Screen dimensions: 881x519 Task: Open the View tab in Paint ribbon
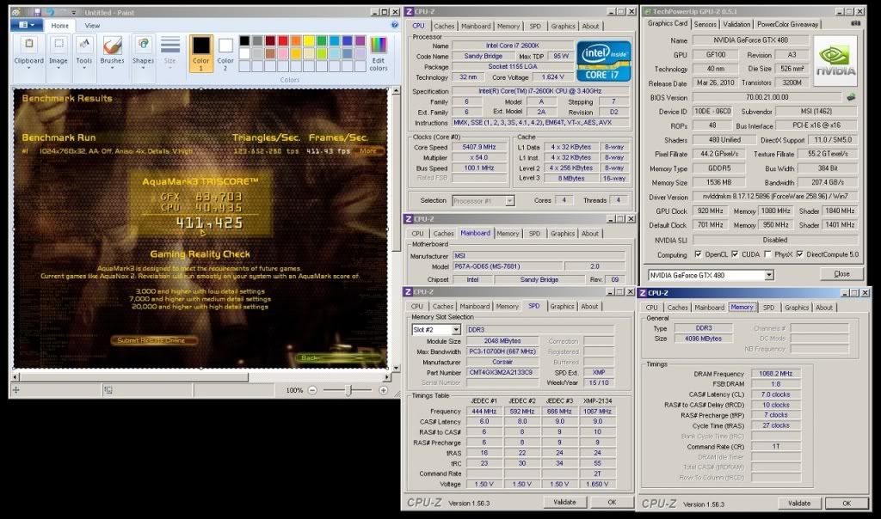point(92,26)
